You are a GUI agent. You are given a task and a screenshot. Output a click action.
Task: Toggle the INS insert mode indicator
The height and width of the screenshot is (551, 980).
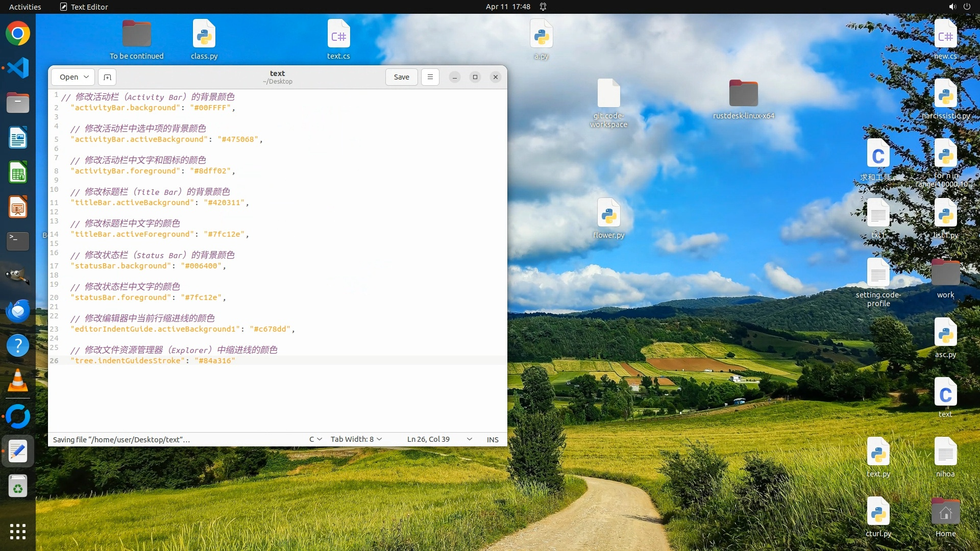click(492, 439)
